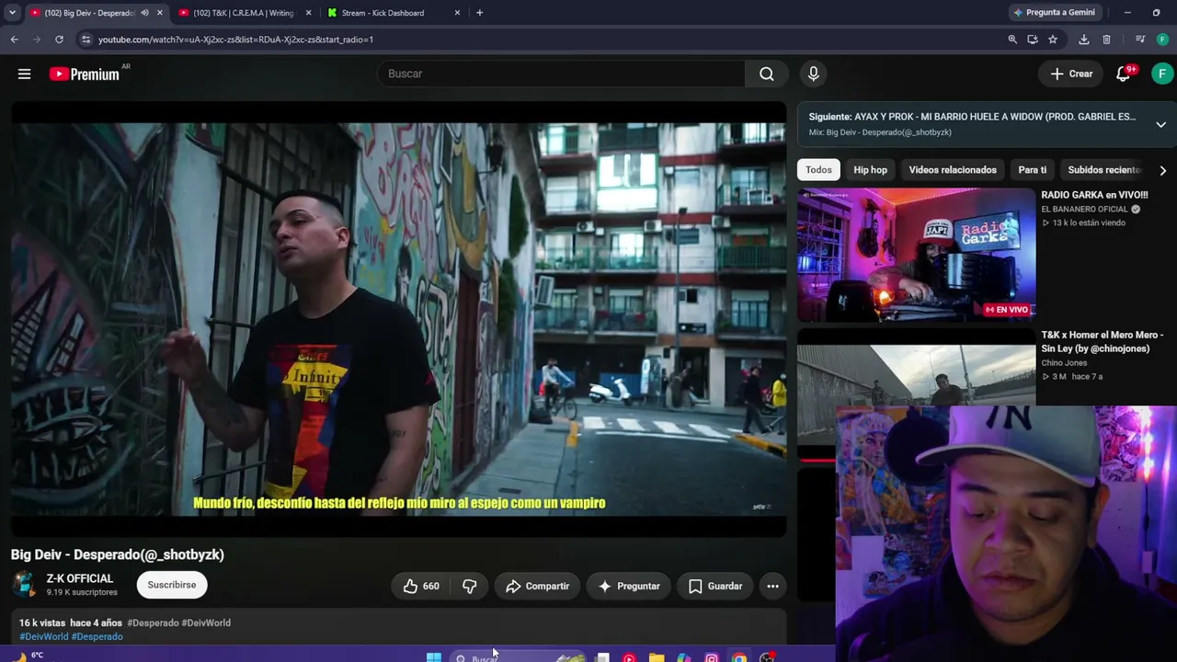Show more filter chips with the arrow

point(1162,170)
